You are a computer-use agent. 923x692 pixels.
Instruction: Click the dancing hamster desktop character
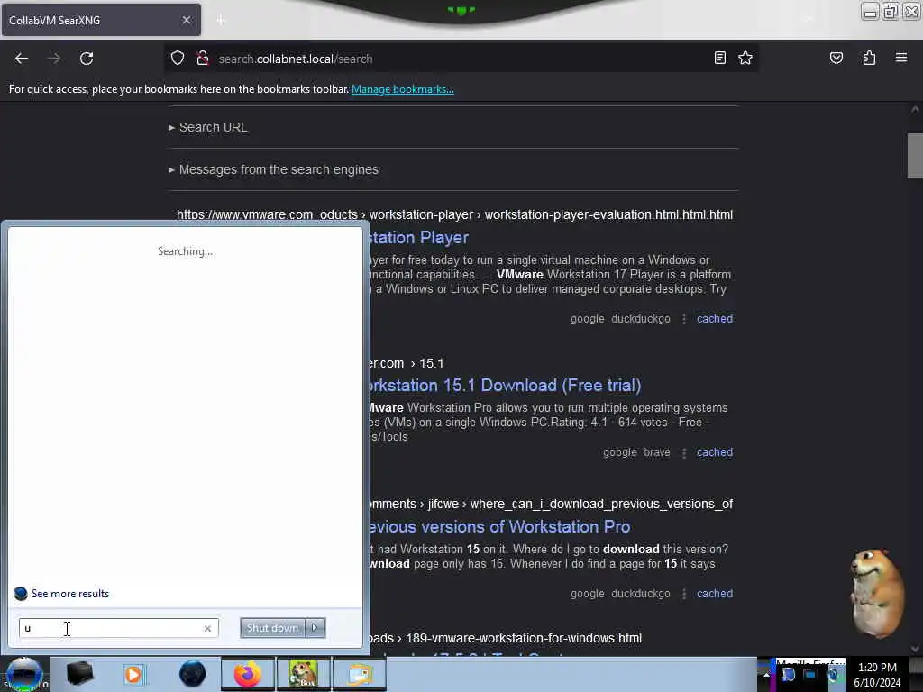[x=877, y=593]
